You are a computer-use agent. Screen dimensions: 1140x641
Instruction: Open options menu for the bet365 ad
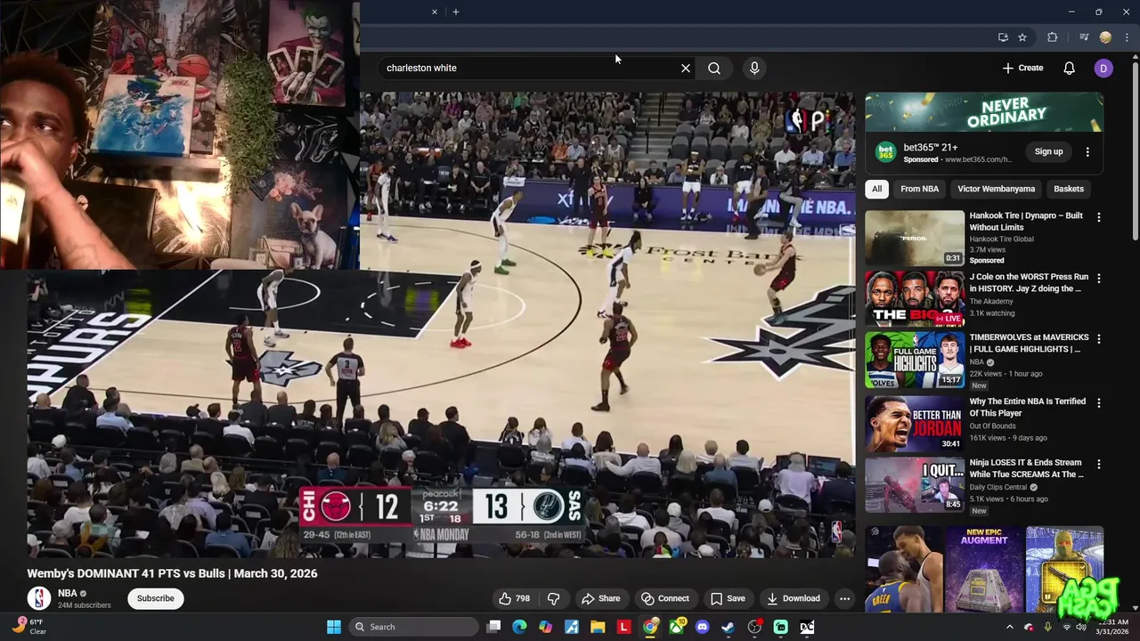tap(1087, 152)
